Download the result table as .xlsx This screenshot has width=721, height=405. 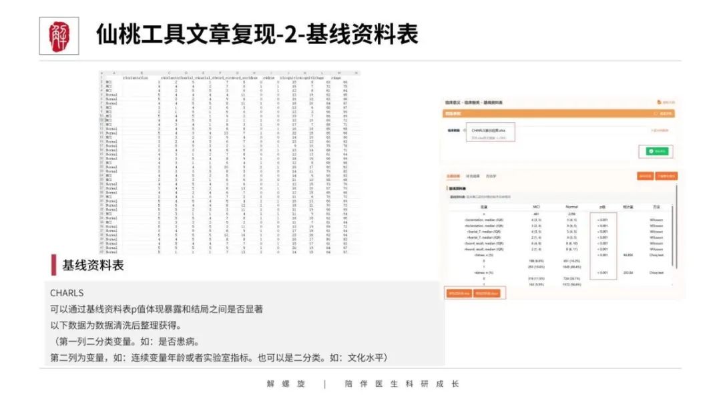pos(459,294)
